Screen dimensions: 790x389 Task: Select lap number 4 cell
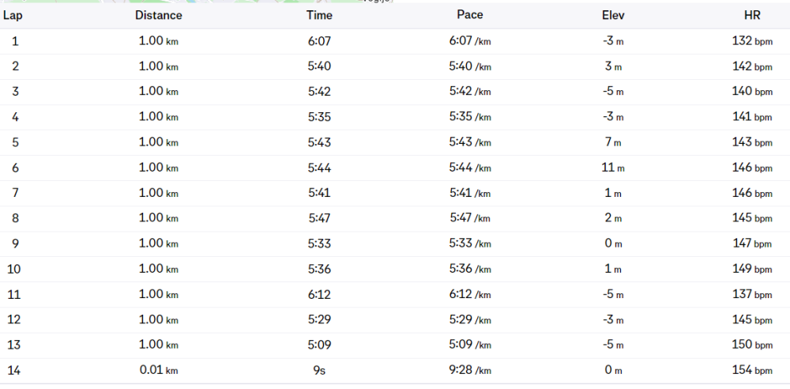[x=15, y=117]
